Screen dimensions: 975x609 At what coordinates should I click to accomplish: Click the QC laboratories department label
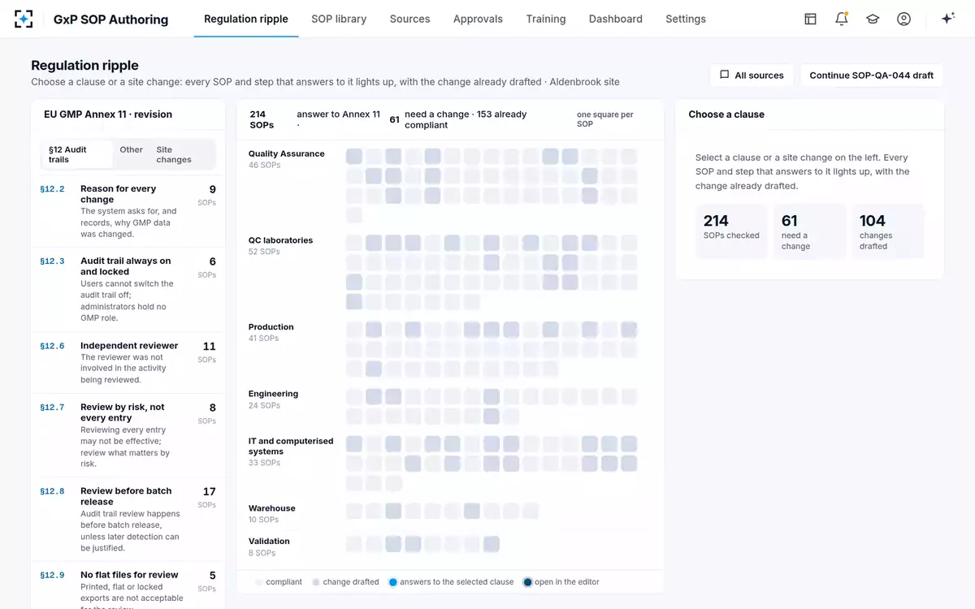tap(280, 240)
